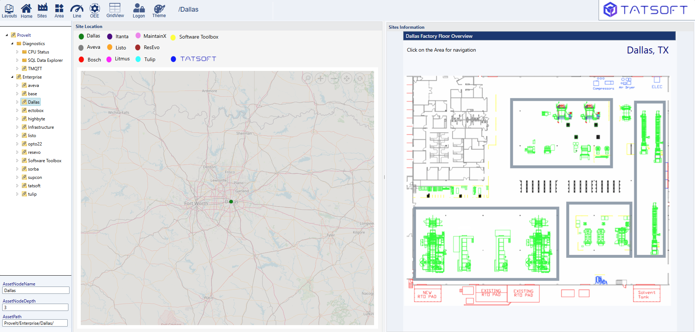Select SQL Data Explorer in tree
This screenshot has height=332, width=695.
[x=45, y=60]
